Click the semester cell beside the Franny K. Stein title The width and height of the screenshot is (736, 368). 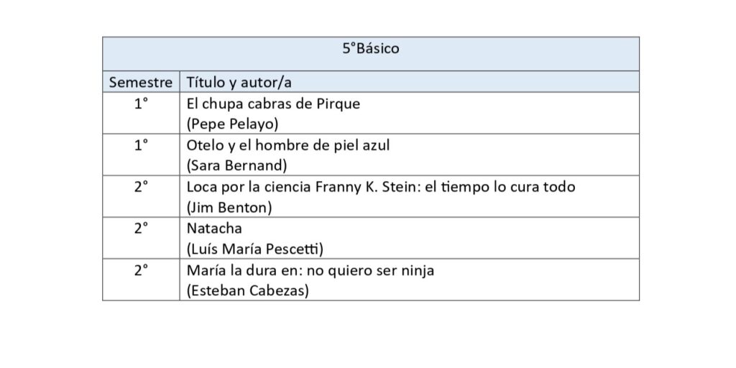click(141, 188)
